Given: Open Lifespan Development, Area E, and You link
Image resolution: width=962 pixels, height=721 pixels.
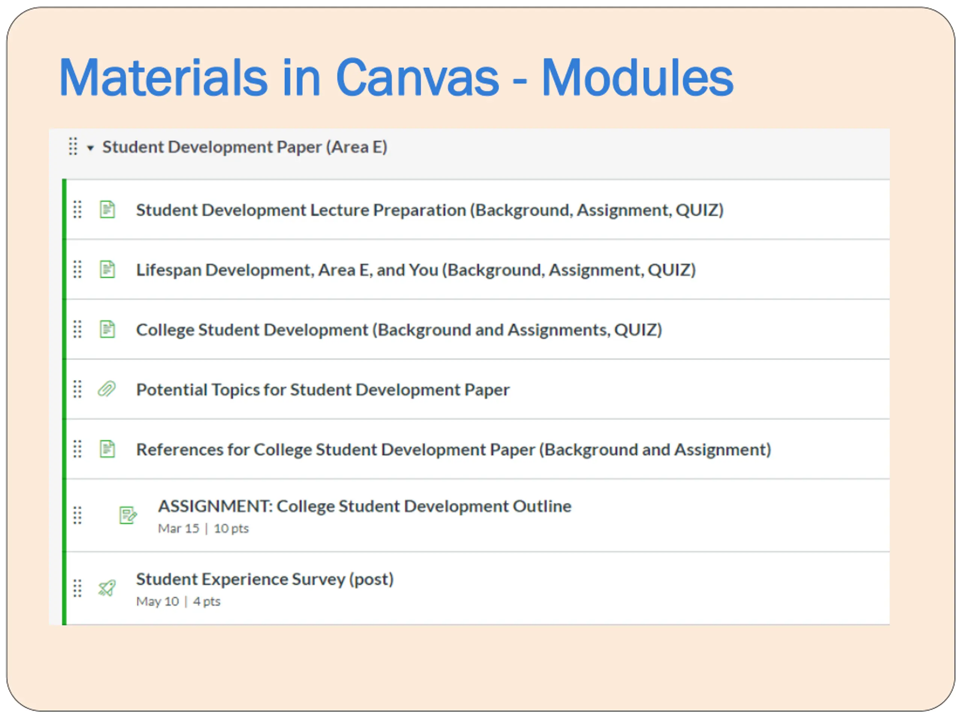Looking at the screenshot, I should [x=416, y=270].
